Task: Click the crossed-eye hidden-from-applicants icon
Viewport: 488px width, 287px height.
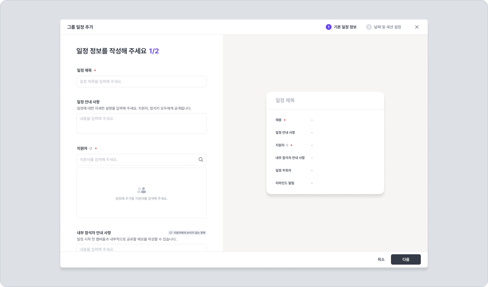Action: pyautogui.click(x=171, y=233)
